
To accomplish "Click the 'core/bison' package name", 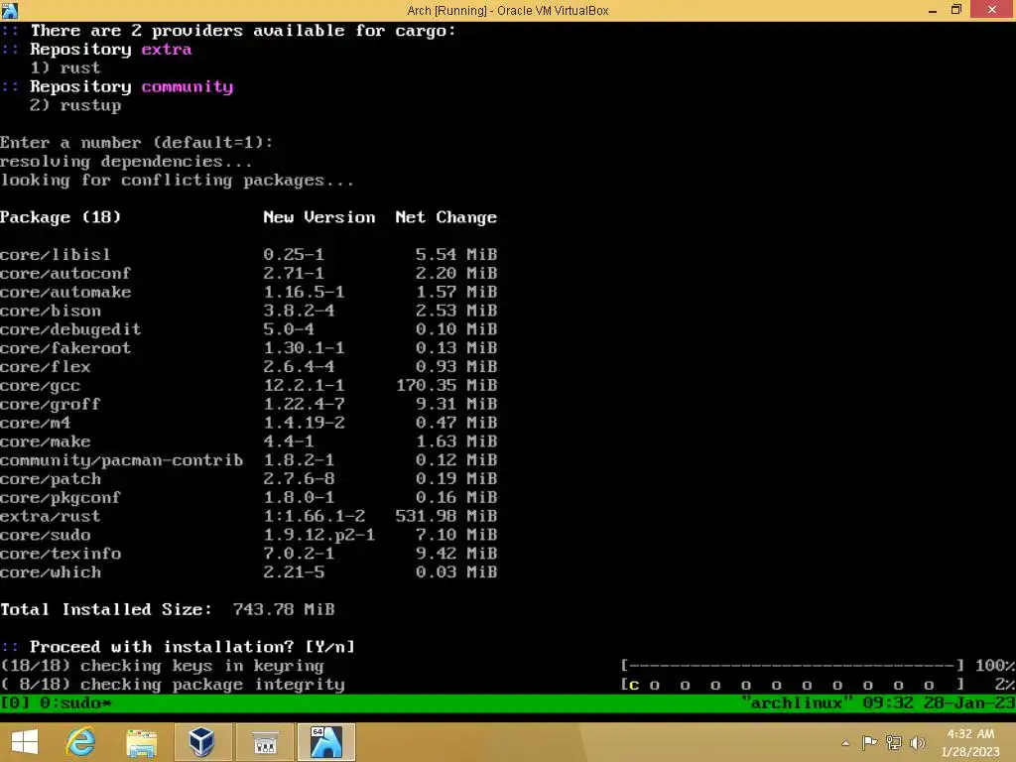I will tap(50, 311).
